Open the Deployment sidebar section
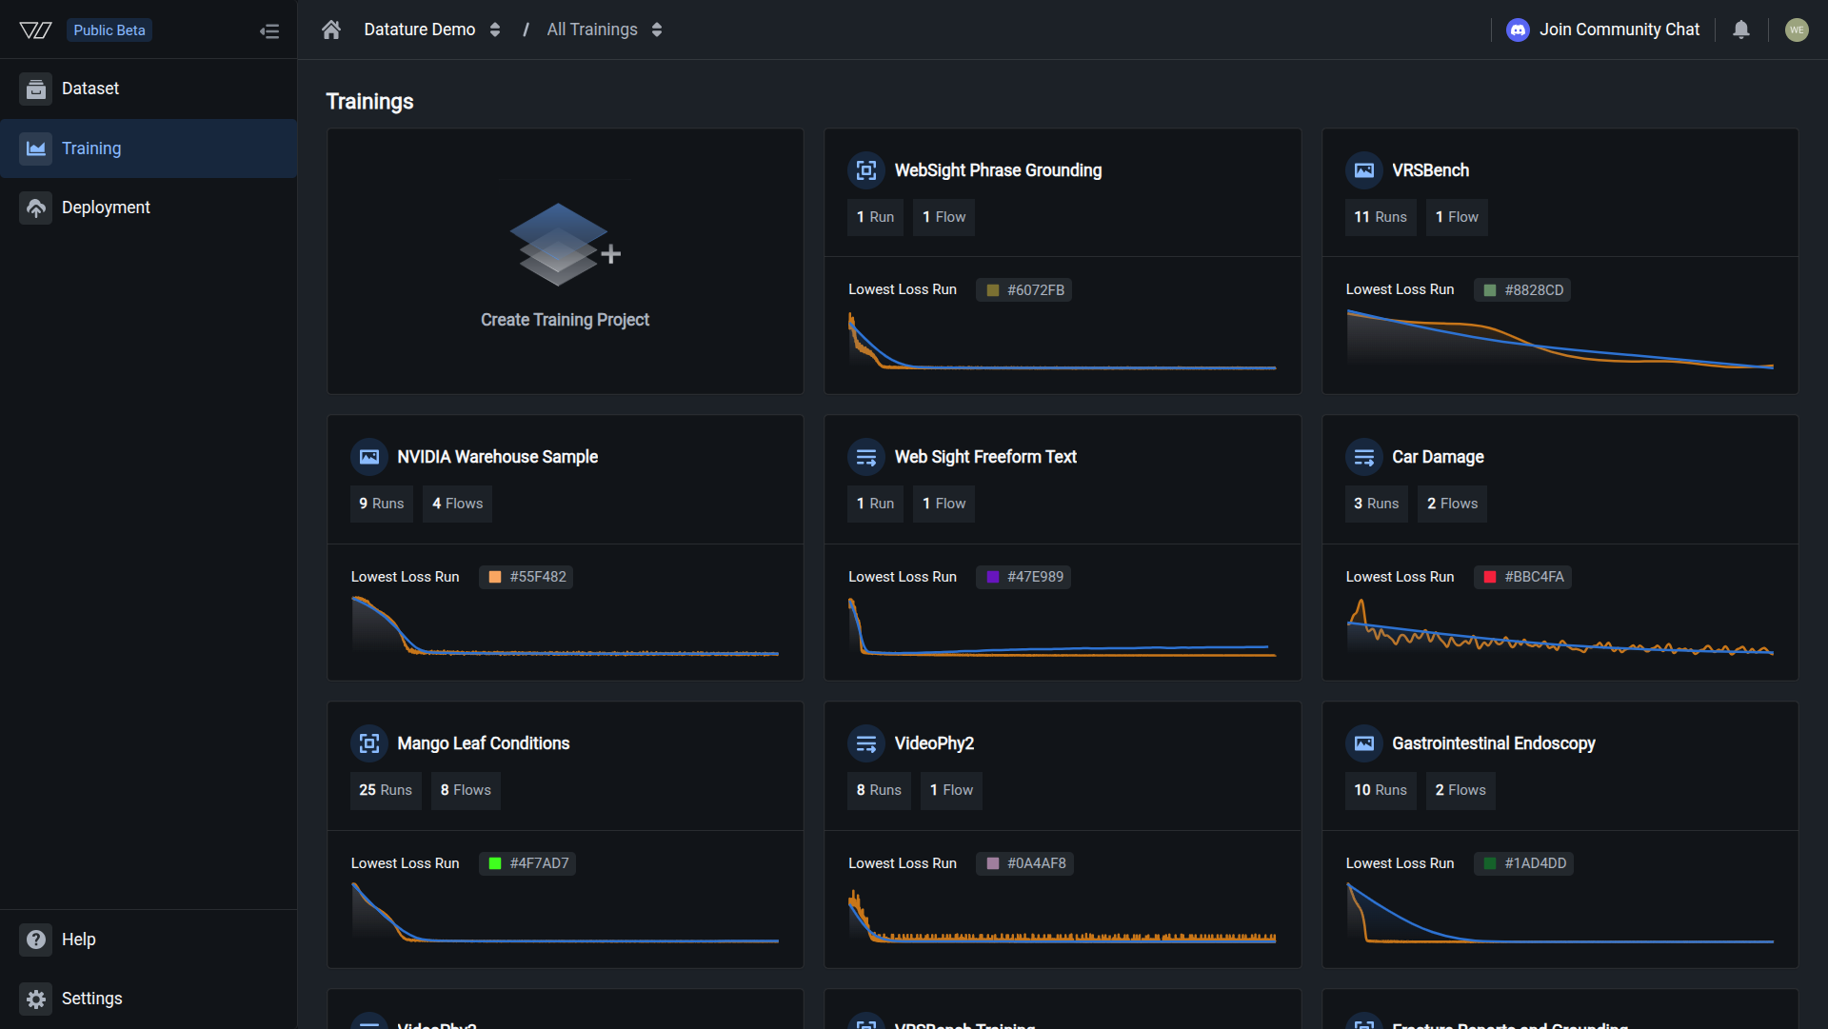Viewport: 1828px width, 1029px height. [x=106, y=208]
